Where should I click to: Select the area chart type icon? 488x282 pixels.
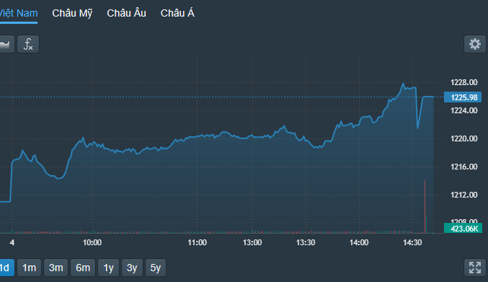coord(6,44)
